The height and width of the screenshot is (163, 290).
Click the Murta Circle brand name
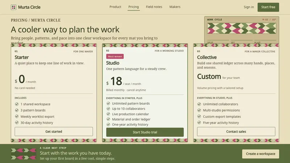coord(29,7)
